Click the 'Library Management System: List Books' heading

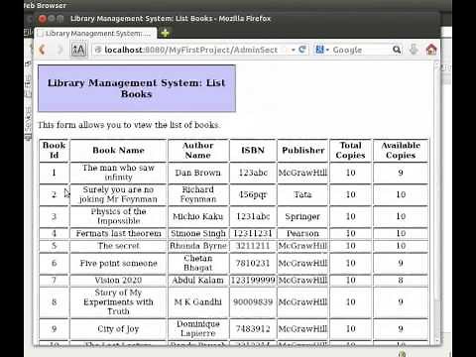pos(137,88)
